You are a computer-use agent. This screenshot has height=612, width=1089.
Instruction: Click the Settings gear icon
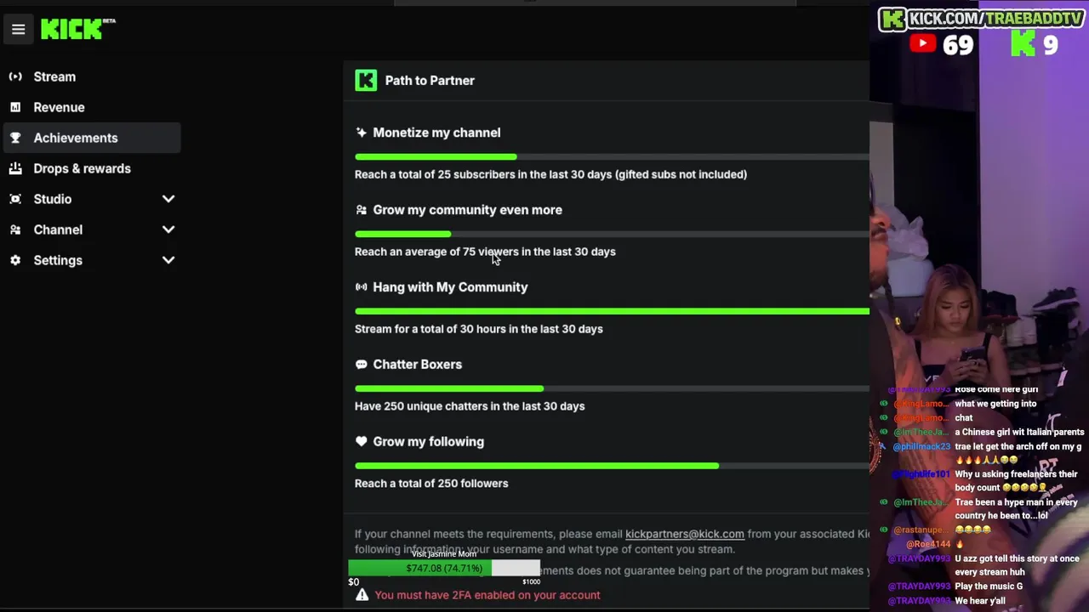[15, 260]
